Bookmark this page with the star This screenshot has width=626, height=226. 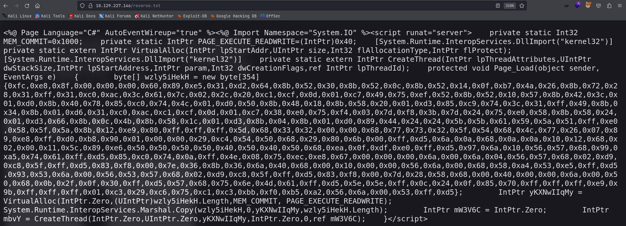pos(522,6)
